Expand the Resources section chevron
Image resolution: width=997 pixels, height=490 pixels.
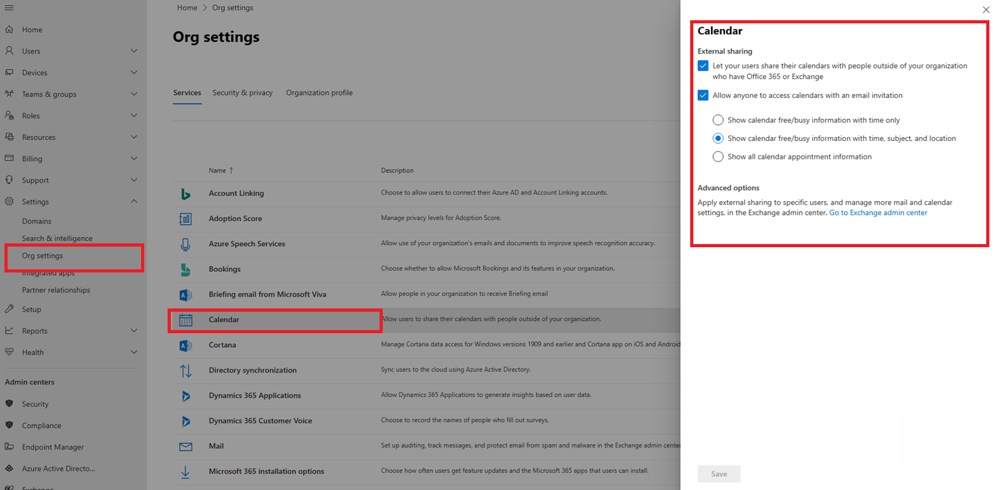click(x=133, y=137)
